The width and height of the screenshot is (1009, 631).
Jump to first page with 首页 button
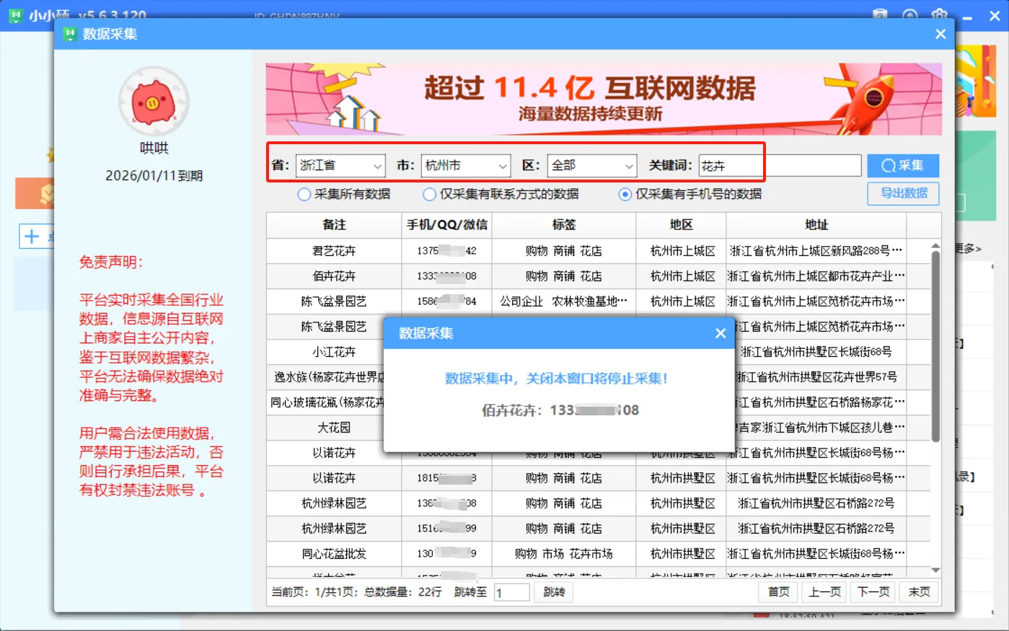[x=777, y=591]
